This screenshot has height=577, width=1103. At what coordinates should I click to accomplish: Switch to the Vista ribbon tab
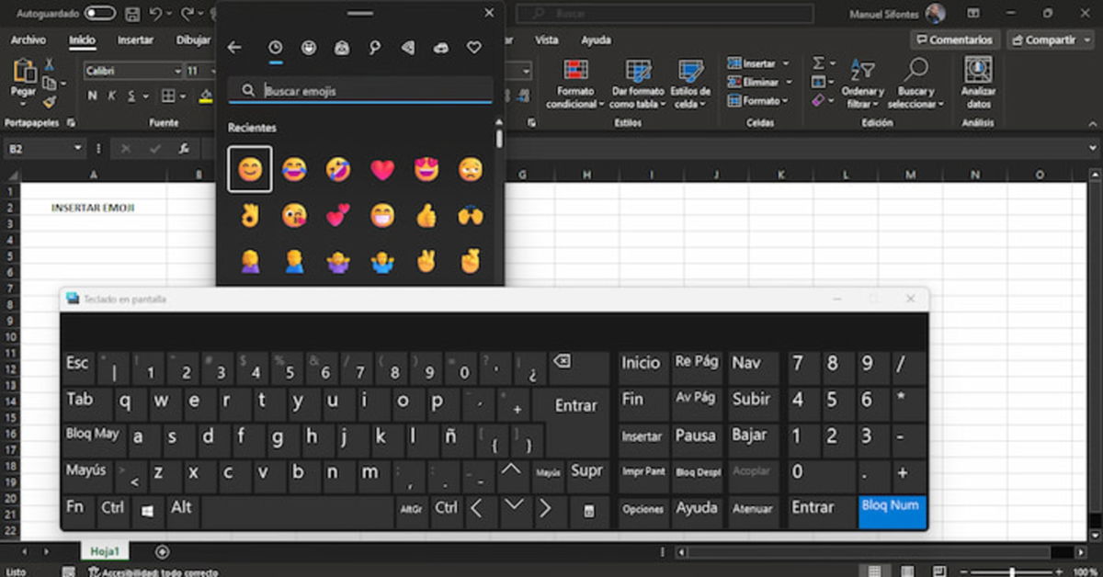click(x=547, y=40)
